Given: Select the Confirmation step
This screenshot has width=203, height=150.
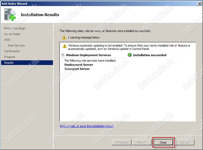Looking at the screenshot, I should point(12,51).
